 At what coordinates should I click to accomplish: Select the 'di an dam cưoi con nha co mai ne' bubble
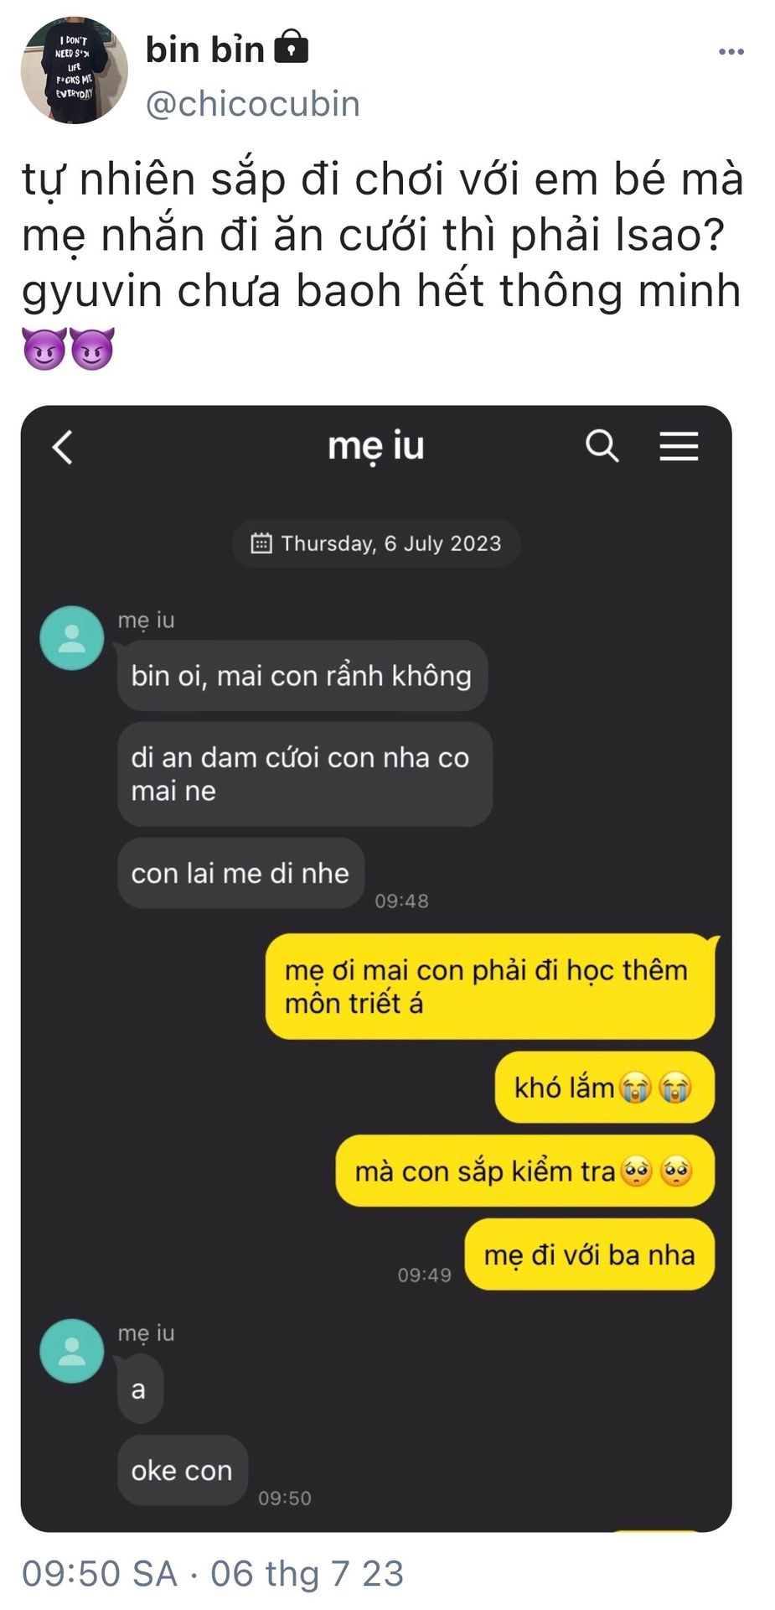(x=305, y=774)
